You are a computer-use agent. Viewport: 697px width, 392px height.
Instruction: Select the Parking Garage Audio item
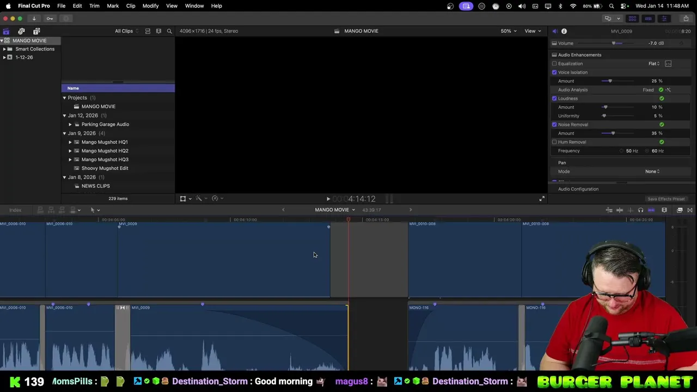[105, 124]
